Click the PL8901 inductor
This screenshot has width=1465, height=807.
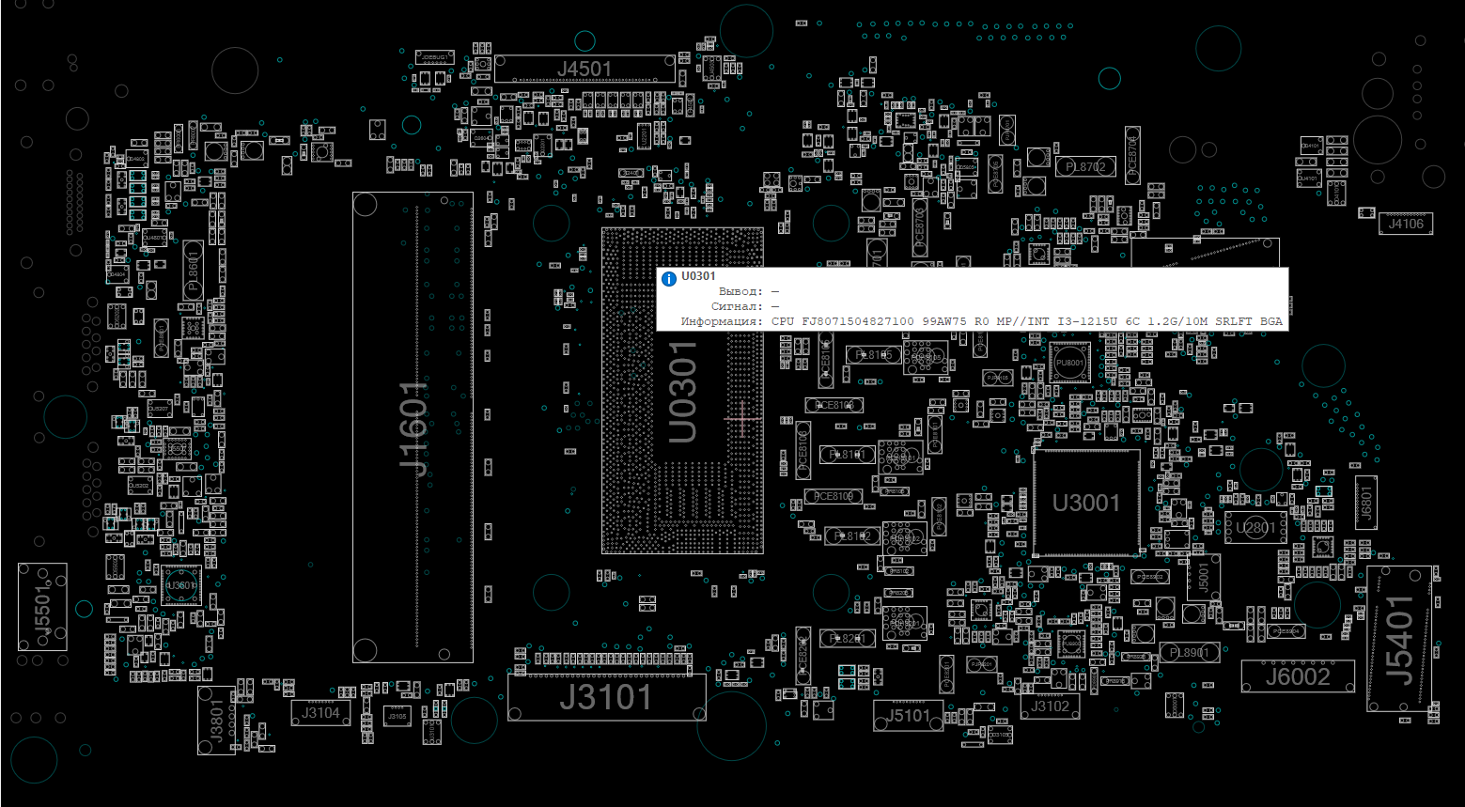click(1189, 652)
